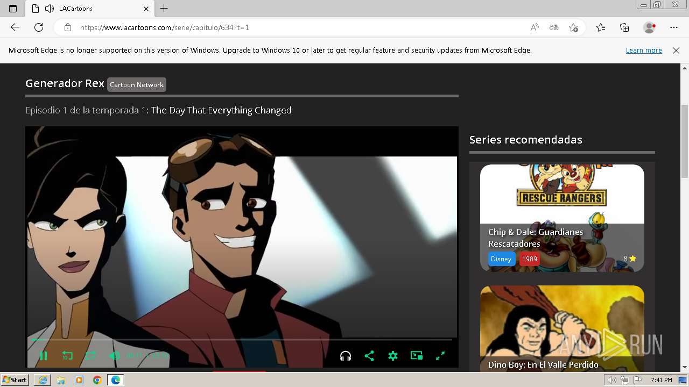Viewport: 689px width, 387px height.
Task: Seek along the video progress bar
Action: pyautogui.click(x=242, y=340)
